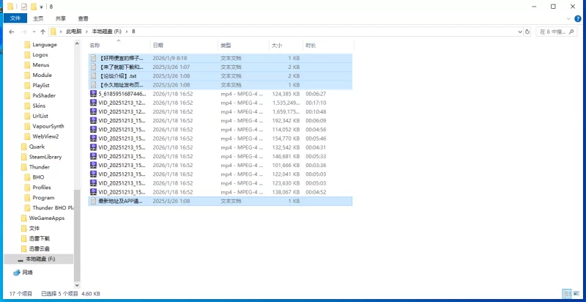This screenshot has width=586, height=302.
Task: Click the sidebar vertical scrollbar thumb
Action: 77,235
